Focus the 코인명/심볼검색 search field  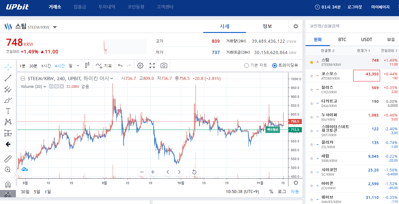tap(352, 26)
